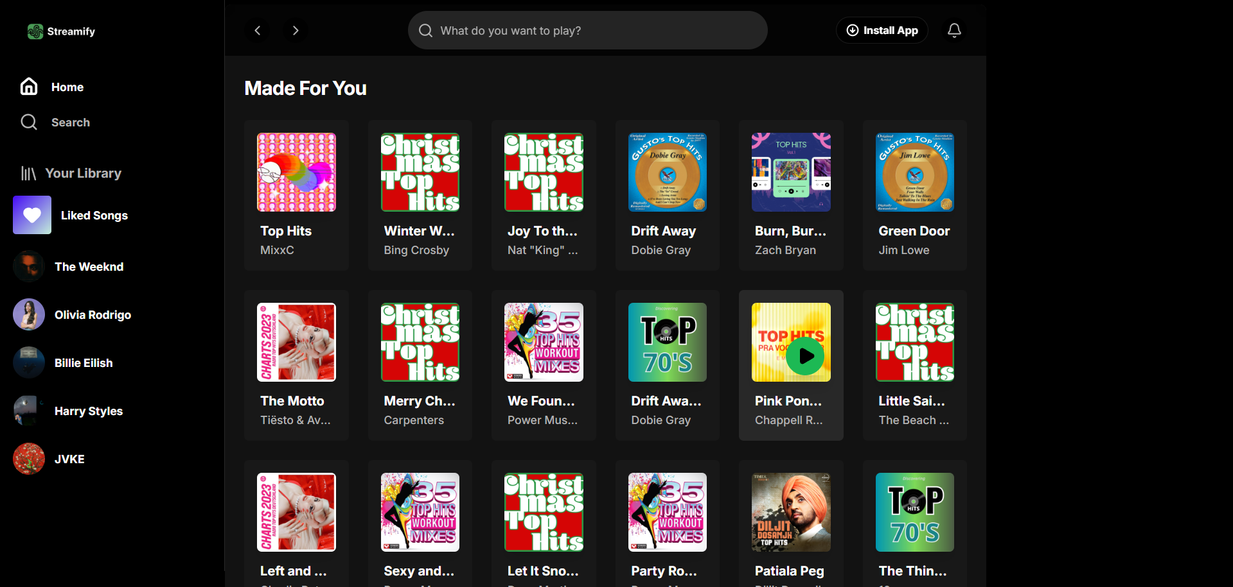Screen dimensions: 1233x587
Task: Click the Install App button
Action: [x=882, y=30]
